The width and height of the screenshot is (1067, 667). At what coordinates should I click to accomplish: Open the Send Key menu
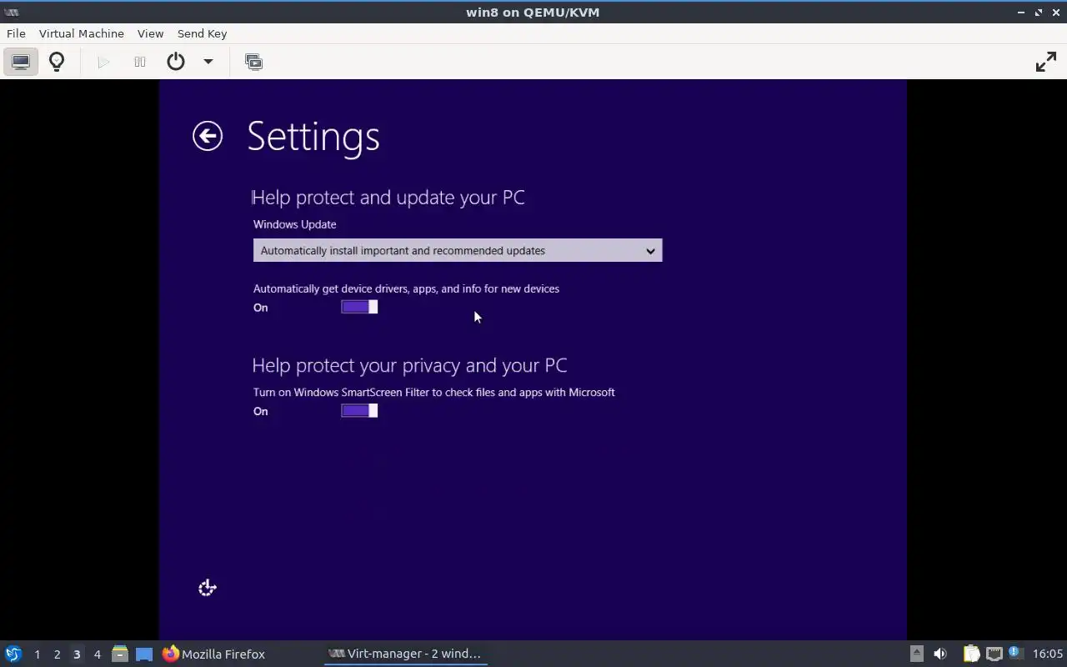coord(202,33)
